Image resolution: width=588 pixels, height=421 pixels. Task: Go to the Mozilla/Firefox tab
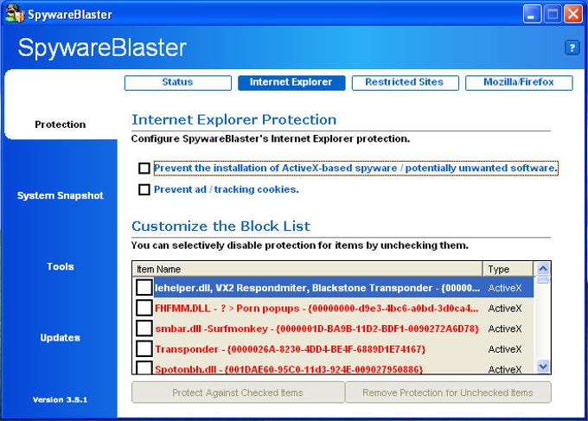point(519,82)
